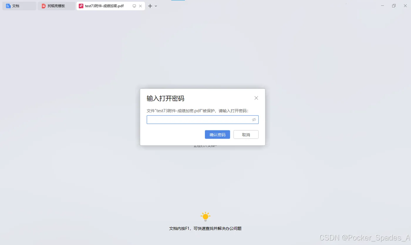Switch to the 文档 tab

(x=19, y=6)
